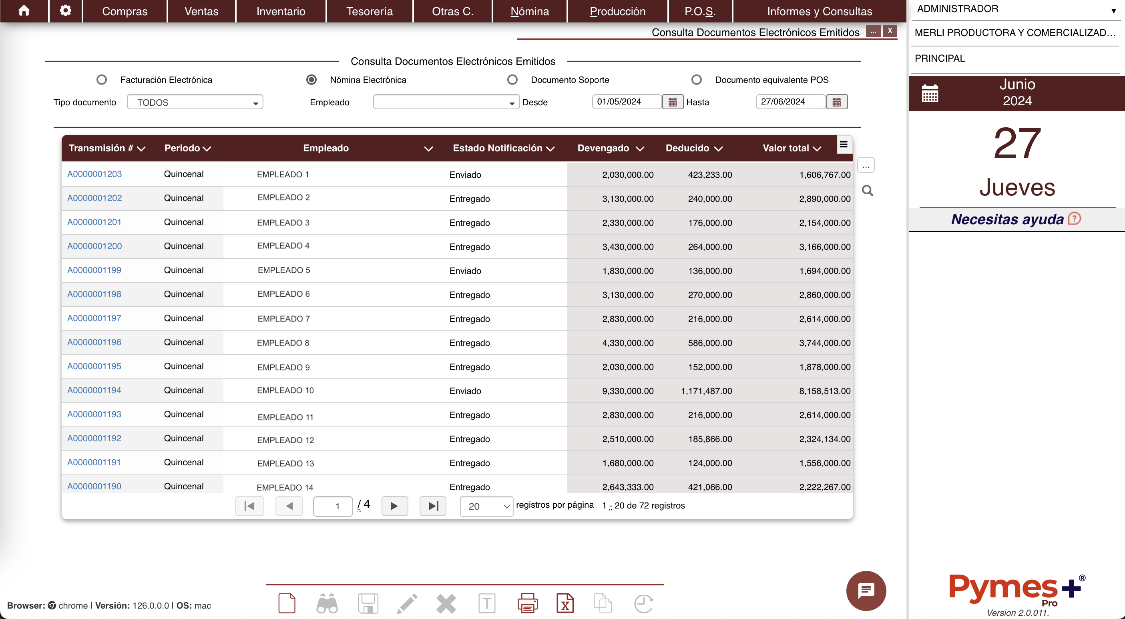Export to Excel icon
The image size is (1125, 619).
pos(565,603)
